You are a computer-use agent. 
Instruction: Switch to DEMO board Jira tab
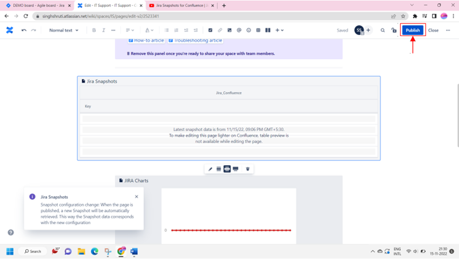point(38,5)
